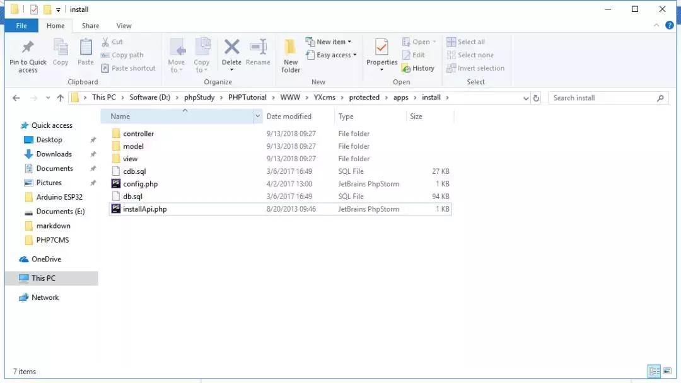Open the Help question mark icon
Viewport: 681px width, 383px height.
point(670,26)
